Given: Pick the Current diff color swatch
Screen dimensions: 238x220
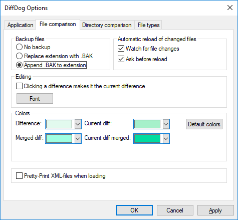Looking at the screenshot, I should coord(147,124).
